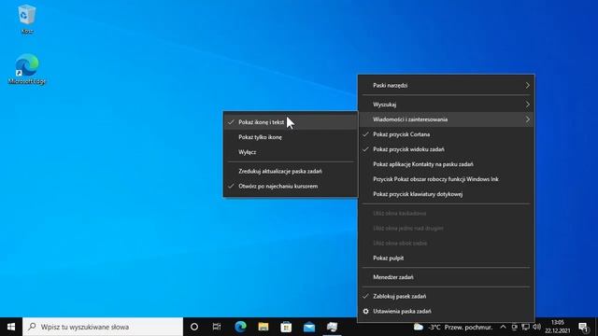The width and height of the screenshot is (598, 336).
Task: Click the Show Desktop sliver at taskbar end
Action: pos(596,327)
